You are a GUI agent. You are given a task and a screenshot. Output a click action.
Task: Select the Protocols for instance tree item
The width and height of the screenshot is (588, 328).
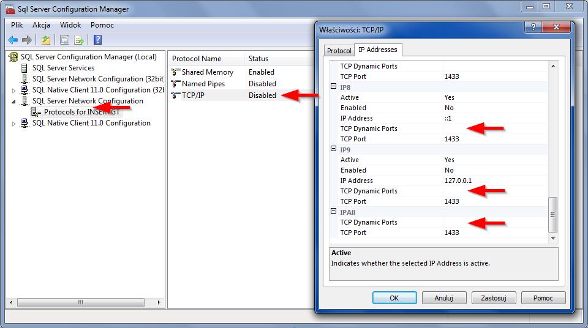81,112
